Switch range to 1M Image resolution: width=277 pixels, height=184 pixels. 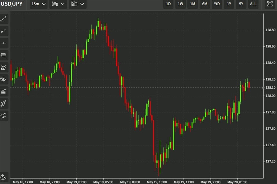click(x=193, y=4)
